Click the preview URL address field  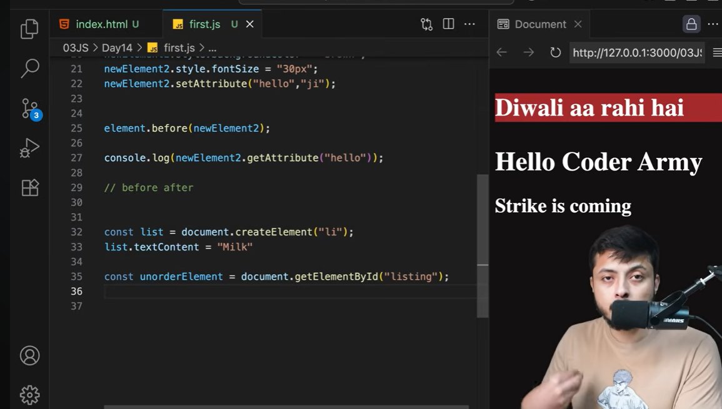click(x=637, y=52)
